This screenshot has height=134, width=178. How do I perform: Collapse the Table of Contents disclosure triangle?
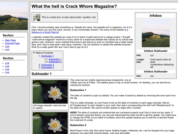click(34, 53)
